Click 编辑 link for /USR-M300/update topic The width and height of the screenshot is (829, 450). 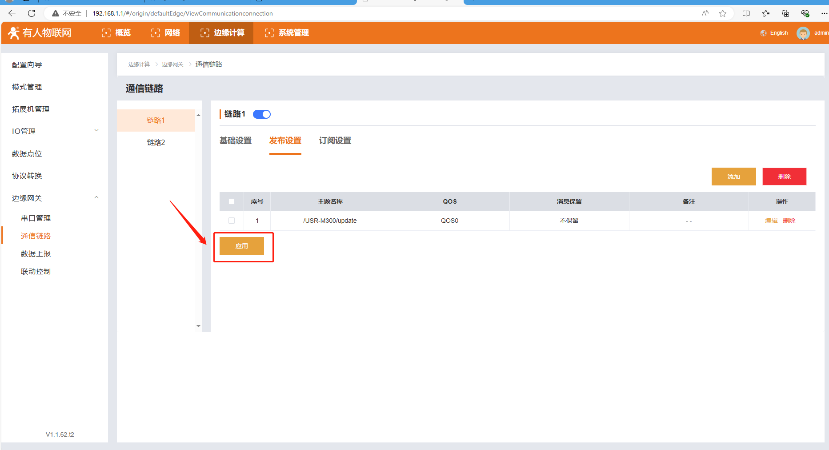tap(771, 221)
